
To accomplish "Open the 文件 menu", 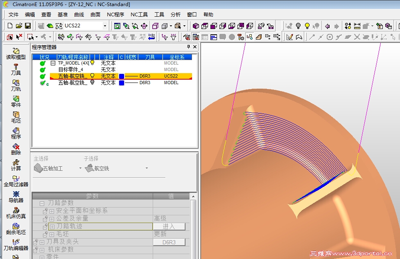I will (13, 14).
